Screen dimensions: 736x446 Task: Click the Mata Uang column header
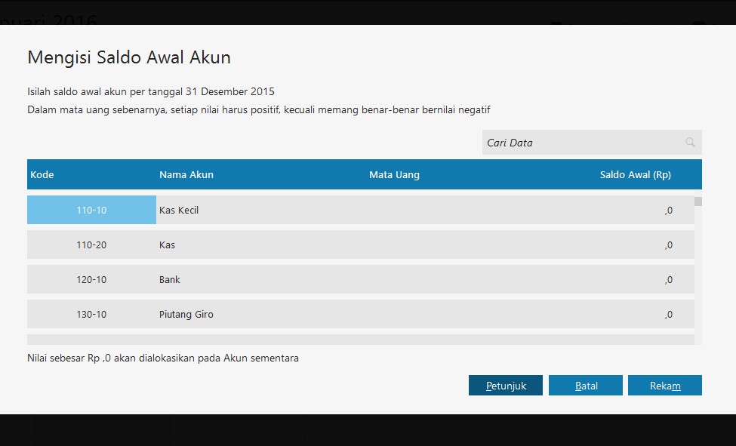tap(393, 174)
